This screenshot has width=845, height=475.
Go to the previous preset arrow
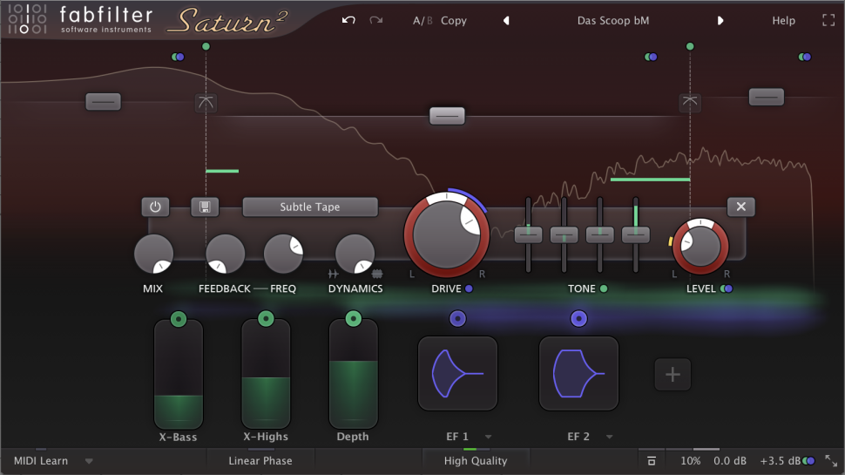(x=506, y=21)
